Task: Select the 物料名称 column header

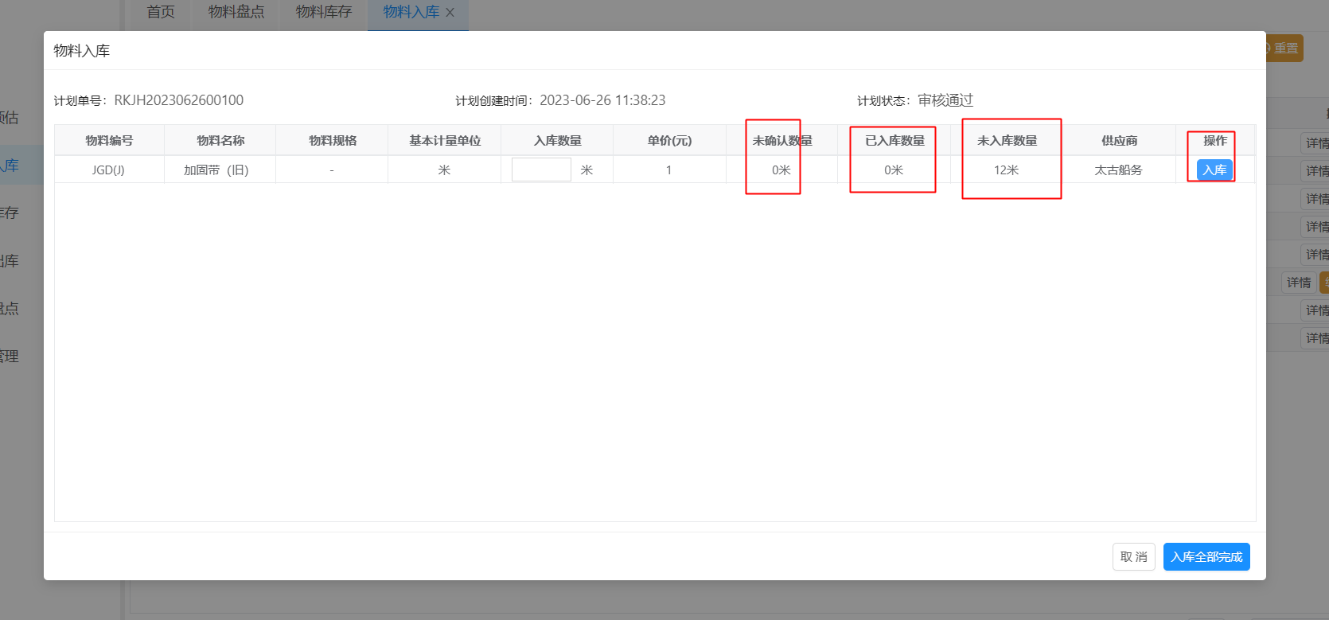Action: coord(220,141)
